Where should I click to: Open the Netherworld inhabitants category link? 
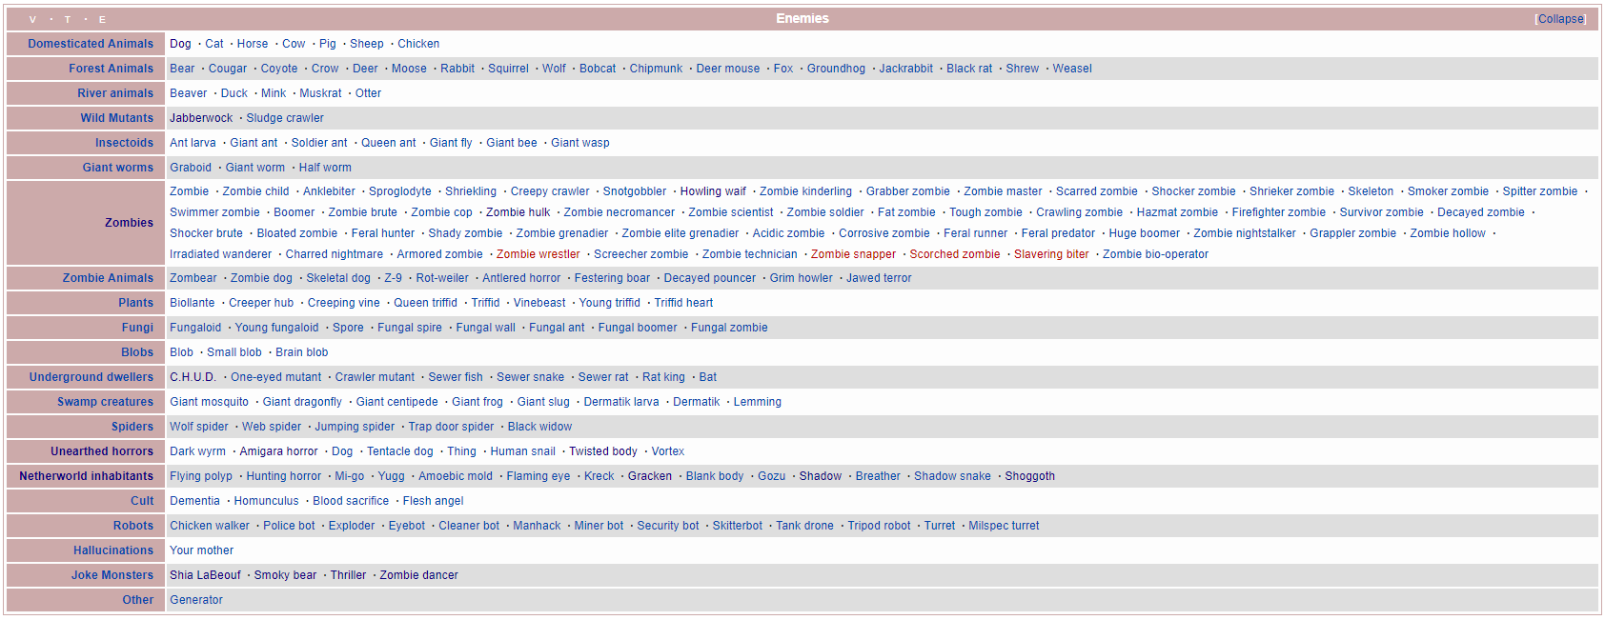[86, 476]
